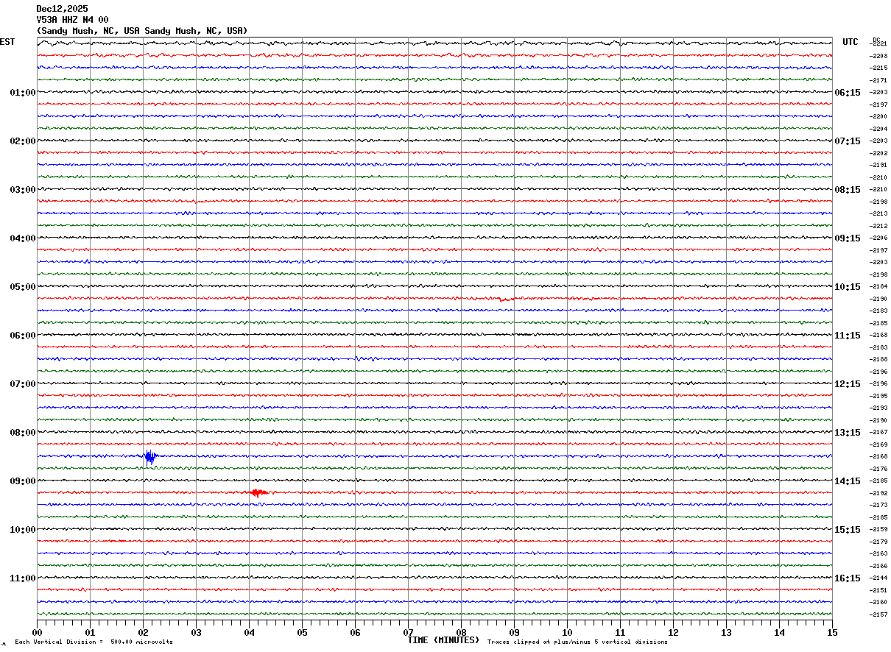This screenshot has width=891, height=652.
Task: Click the TIME (MINUTES) axis title
Action: [443, 640]
